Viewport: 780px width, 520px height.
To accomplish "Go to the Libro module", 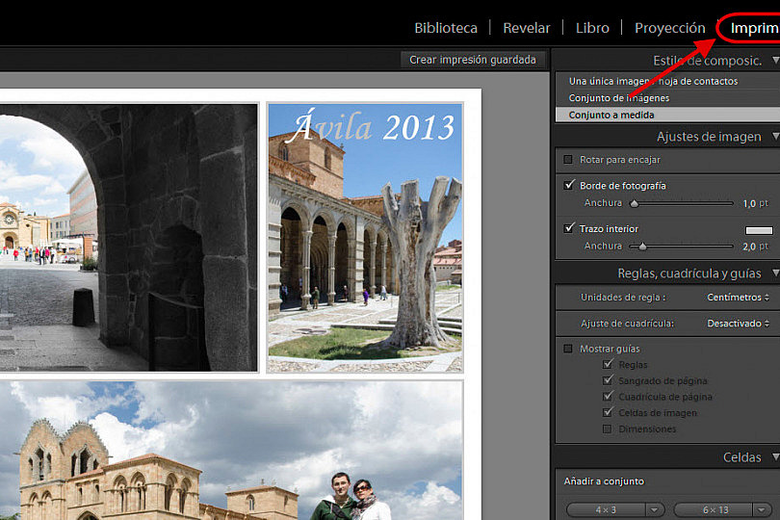I will pos(592,28).
